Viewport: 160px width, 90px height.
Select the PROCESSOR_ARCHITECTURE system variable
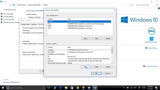79,63
